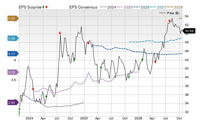Click the 2027 consensus legend entry
This screenshot has height=120, width=201.
coord(158,7)
